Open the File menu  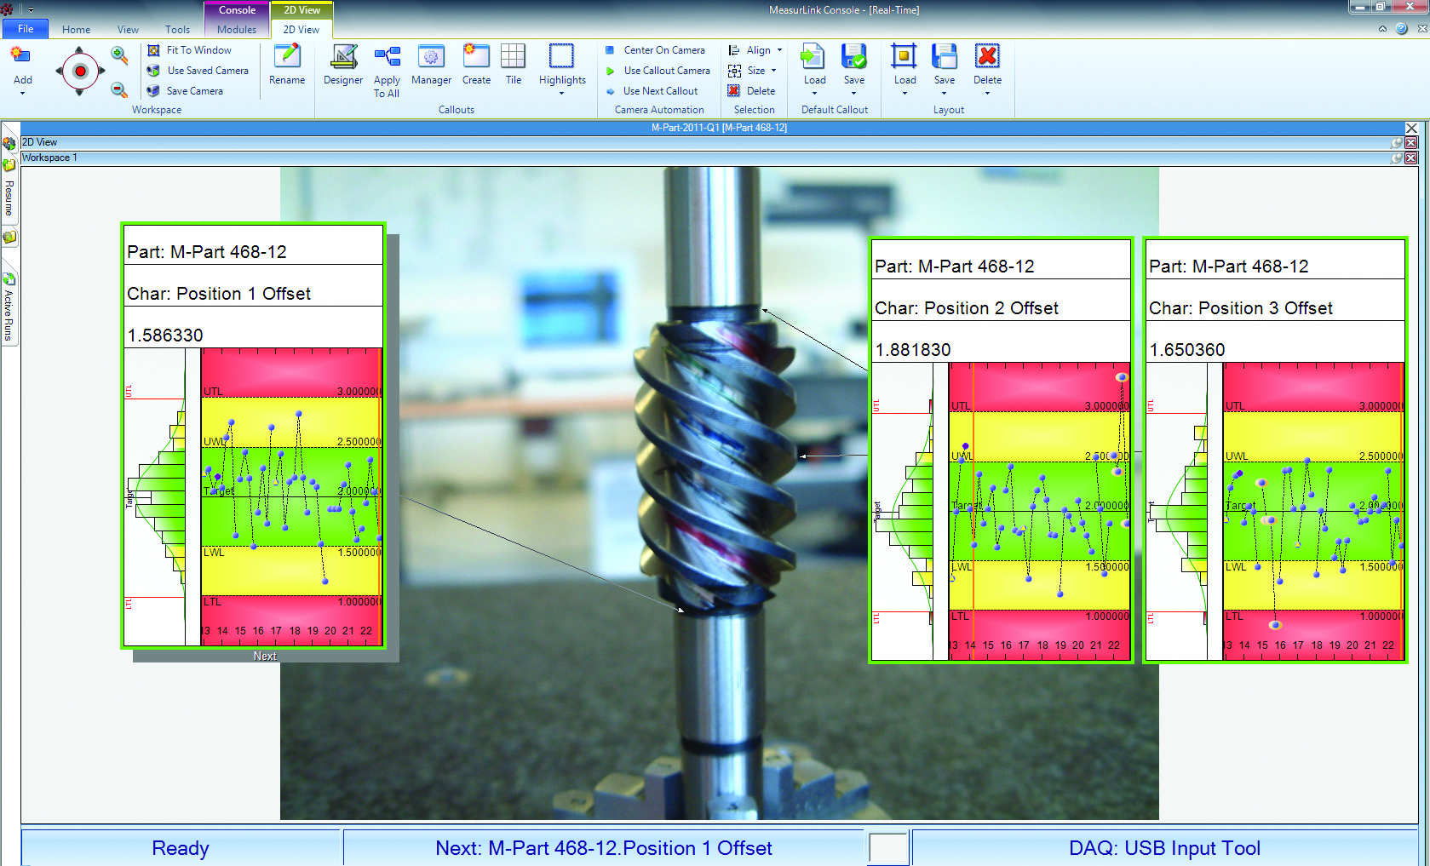tap(26, 29)
